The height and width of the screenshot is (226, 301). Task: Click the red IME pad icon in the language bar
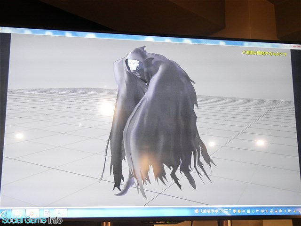click(197, 211)
